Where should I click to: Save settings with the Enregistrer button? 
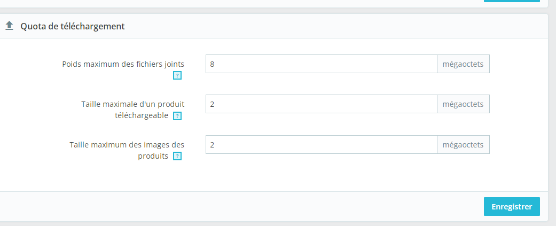[512, 206]
